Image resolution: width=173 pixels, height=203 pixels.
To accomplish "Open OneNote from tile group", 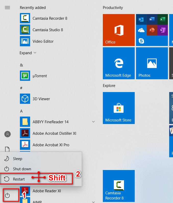I will (163, 30).
